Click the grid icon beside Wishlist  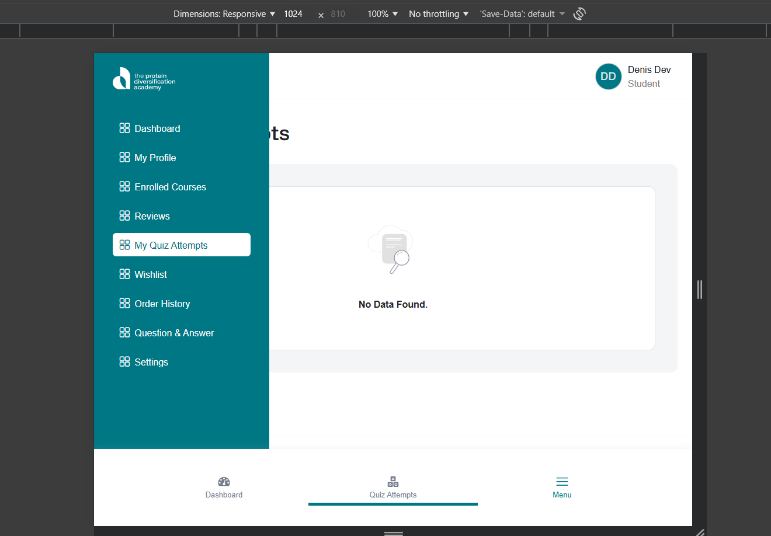point(124,274)
